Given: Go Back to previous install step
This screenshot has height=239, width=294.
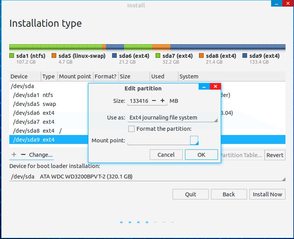Looking at the screenshot, I should [x=229, y=194].
